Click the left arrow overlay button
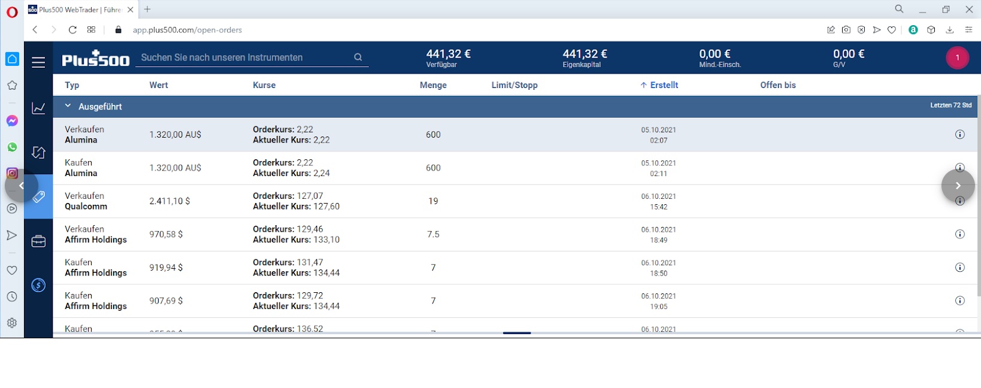Viewport: 981px width, 388px height. click(x=21, y=186)
